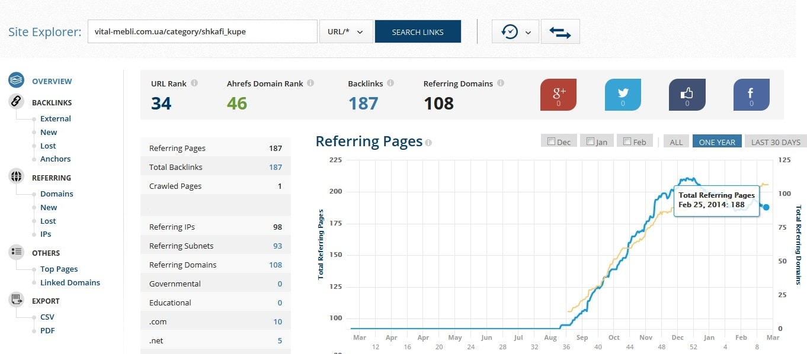Click info icon next to URL Rank
The height and width of the screenshot is (354, 807).
click(x=194, y=83)
